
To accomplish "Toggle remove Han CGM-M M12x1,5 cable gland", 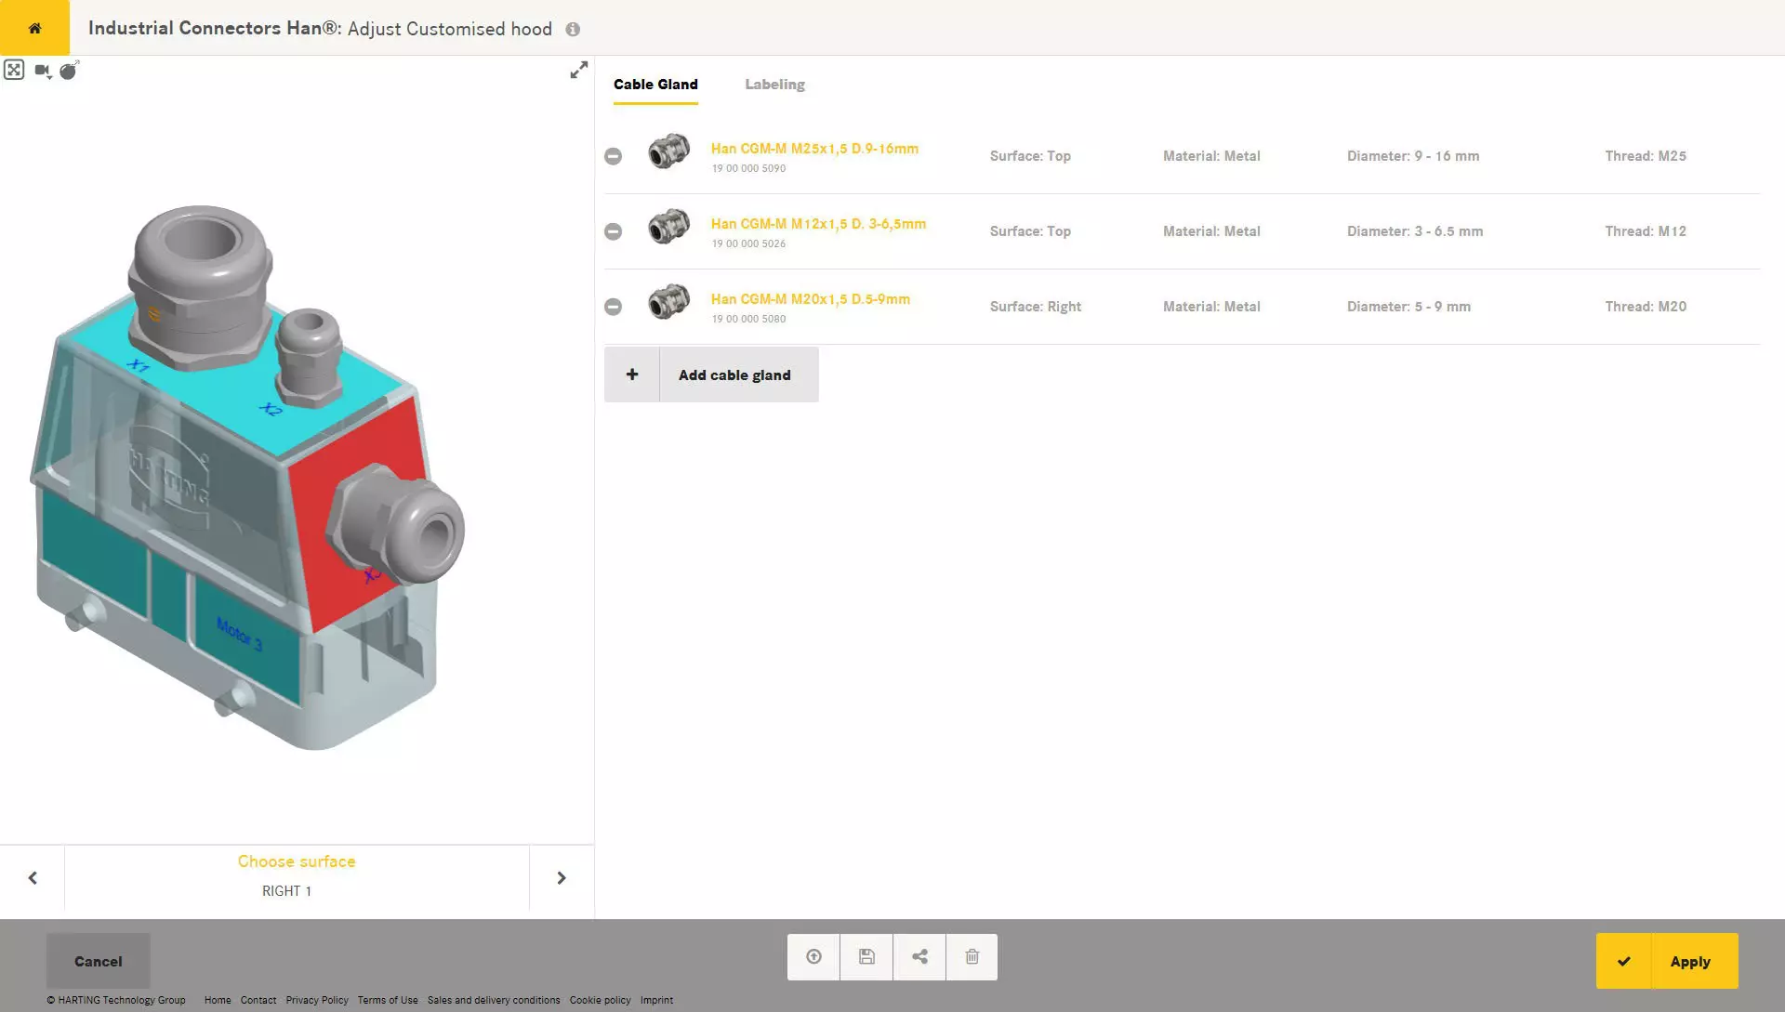I will click(x=613, y=230).
